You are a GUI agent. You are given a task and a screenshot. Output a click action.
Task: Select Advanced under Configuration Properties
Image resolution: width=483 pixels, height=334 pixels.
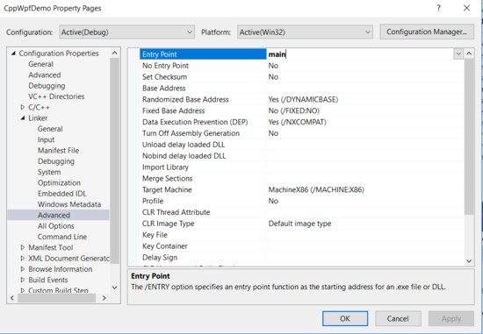tap(45, 75)
